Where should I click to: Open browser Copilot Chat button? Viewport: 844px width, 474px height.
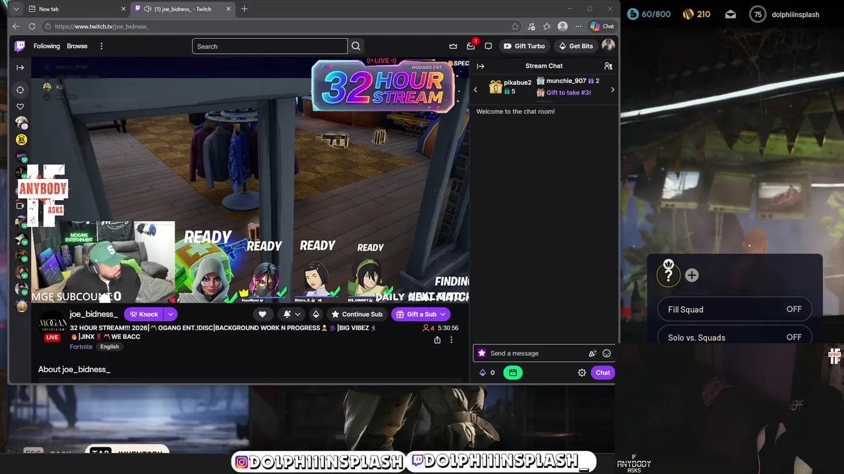[x=602, y=26]
